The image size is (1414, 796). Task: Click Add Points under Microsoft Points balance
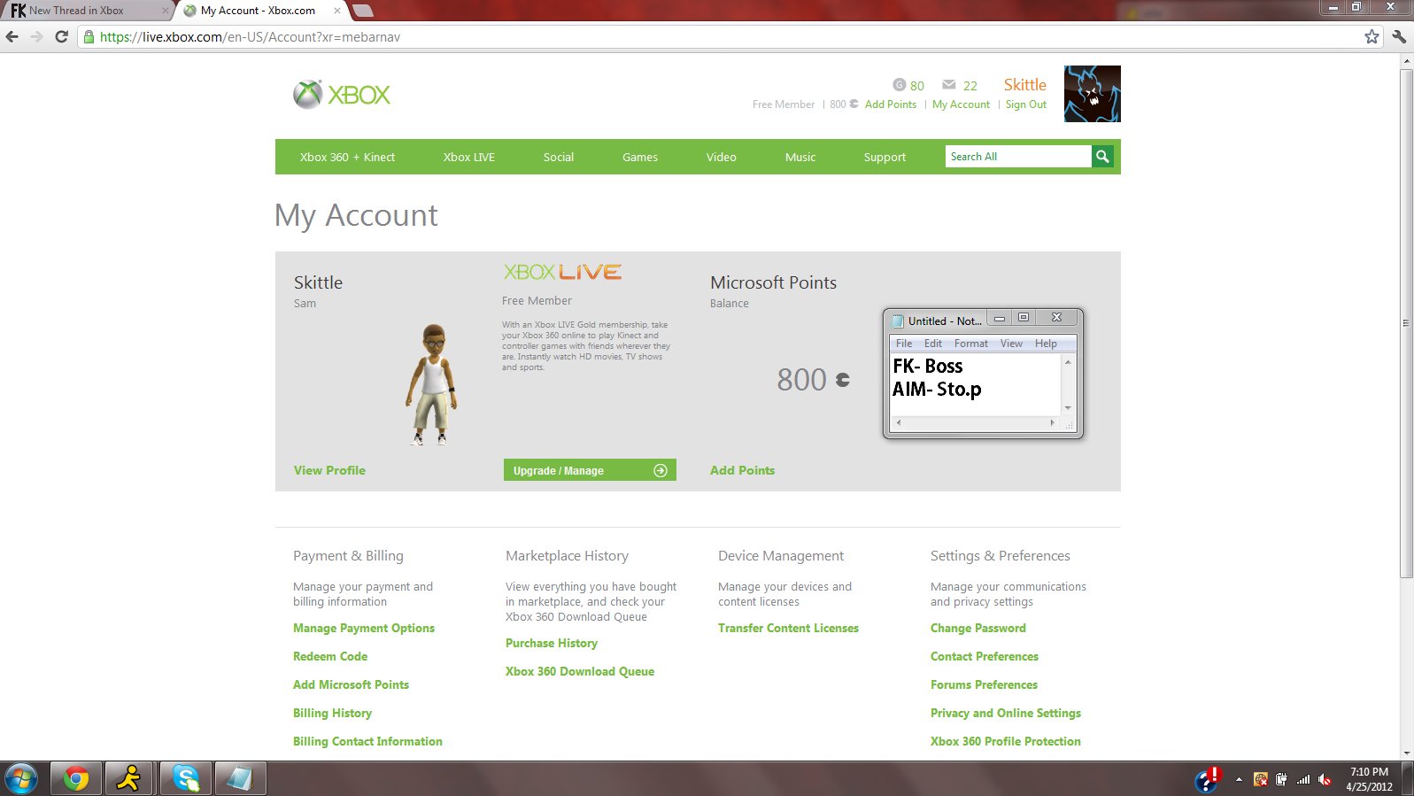click(x=742, y=470)
